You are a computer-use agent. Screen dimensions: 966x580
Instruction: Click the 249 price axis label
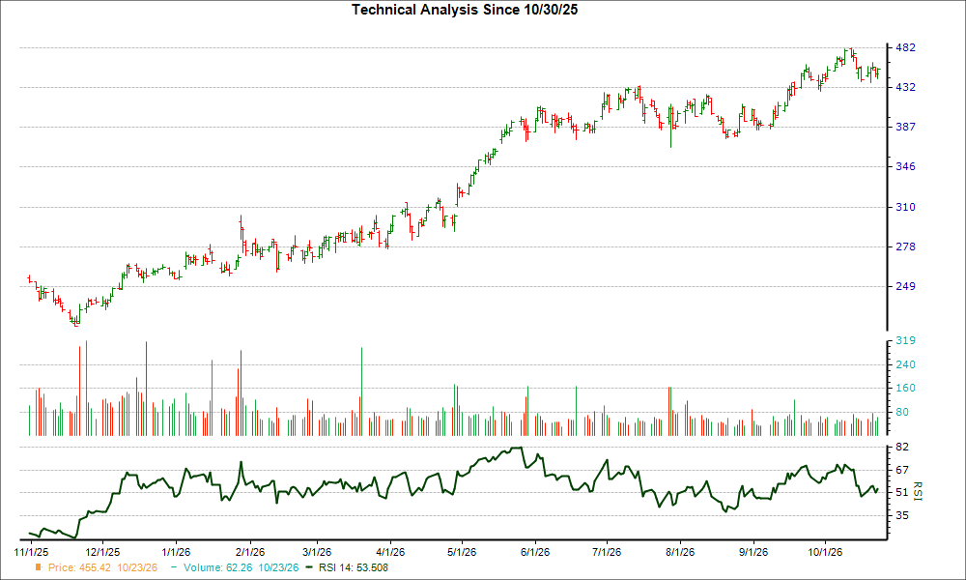click(x=905, y=286)
